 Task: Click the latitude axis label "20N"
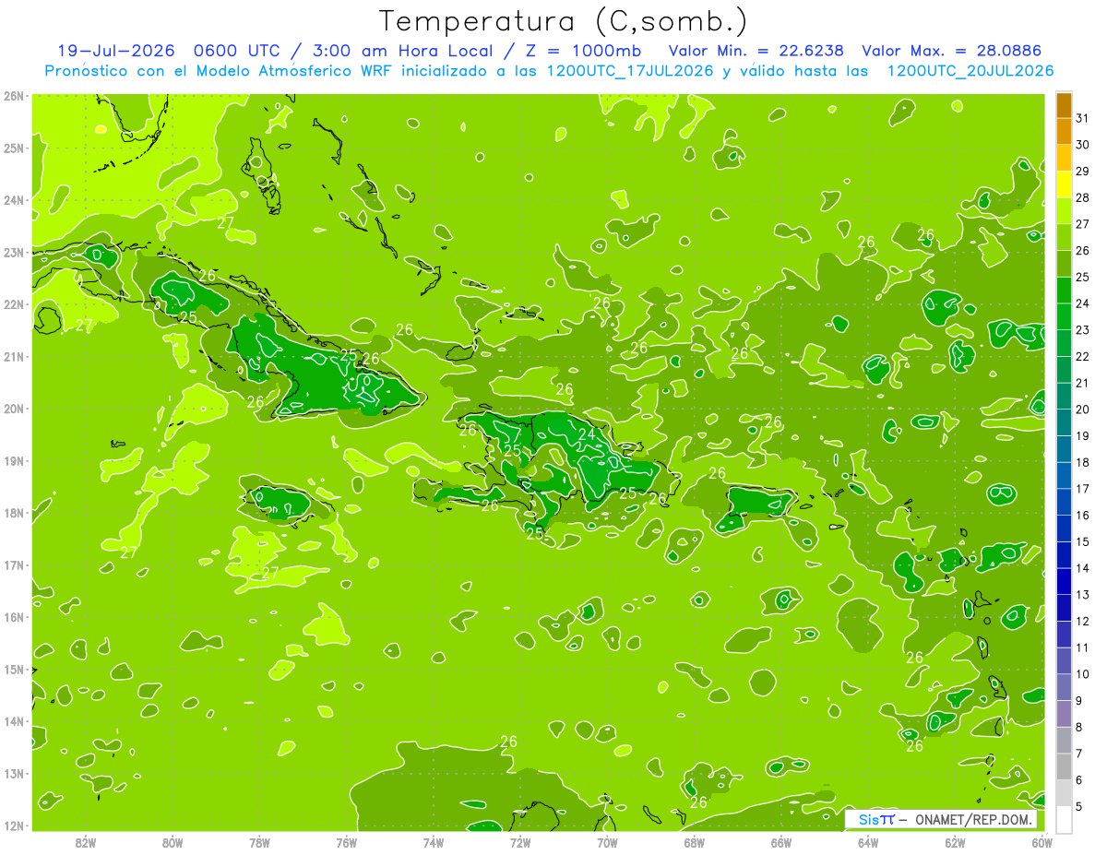pyautogui.click(x=13, y=409)
